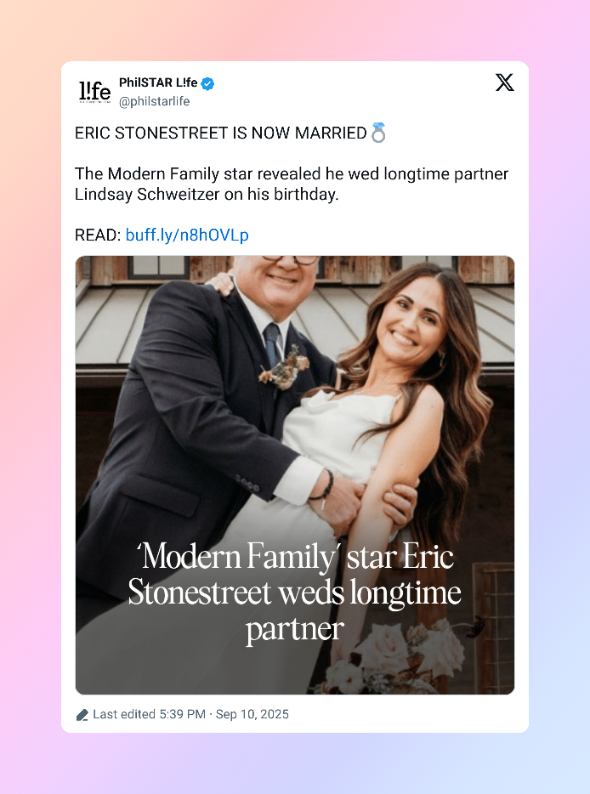Click the ring emoji in the tweet headline
The image size is (590, 794).
377,132
